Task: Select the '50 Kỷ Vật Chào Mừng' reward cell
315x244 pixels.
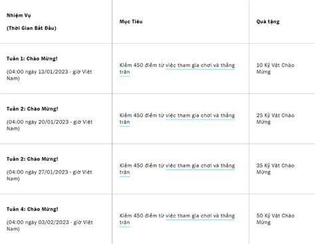Action: coord(275,219)
